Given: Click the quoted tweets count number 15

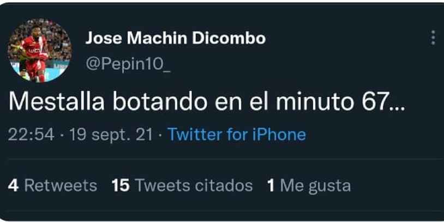Looking at the screenshot, I should pos(121,186).
